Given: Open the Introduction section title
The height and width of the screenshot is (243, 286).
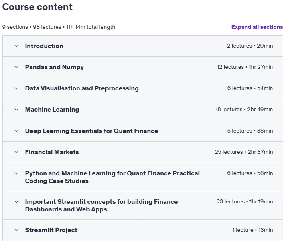Looking at the screenshot, I should [44, 46].
